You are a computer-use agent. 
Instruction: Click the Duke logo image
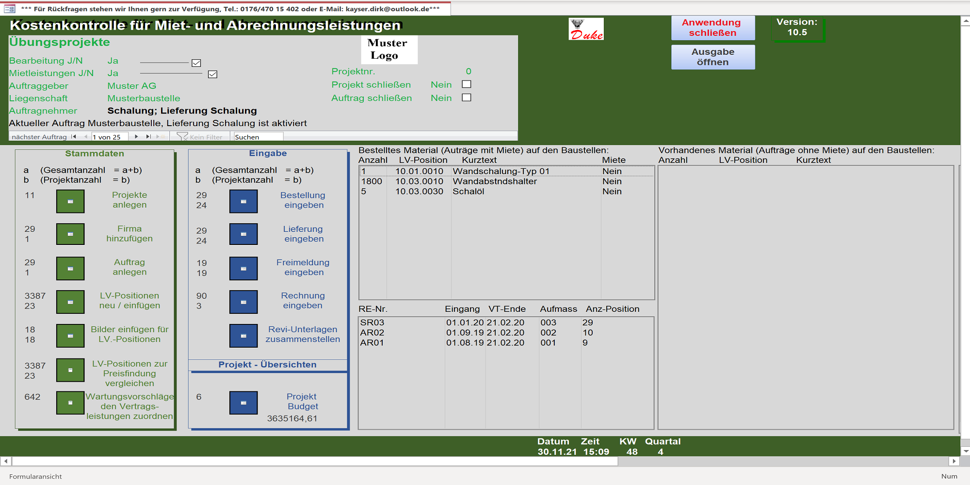click(586, 30)
